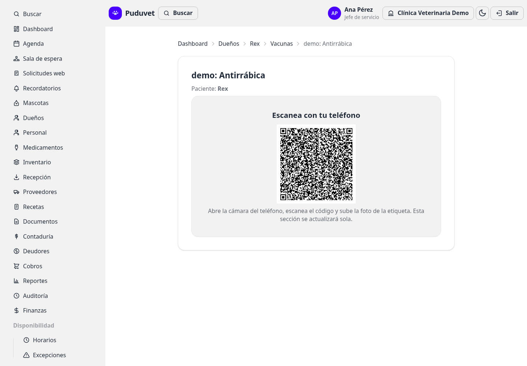Click the Dashboard breadcrumb link
This screenshot has width=527, height=366.
click(x=193, y=44)
